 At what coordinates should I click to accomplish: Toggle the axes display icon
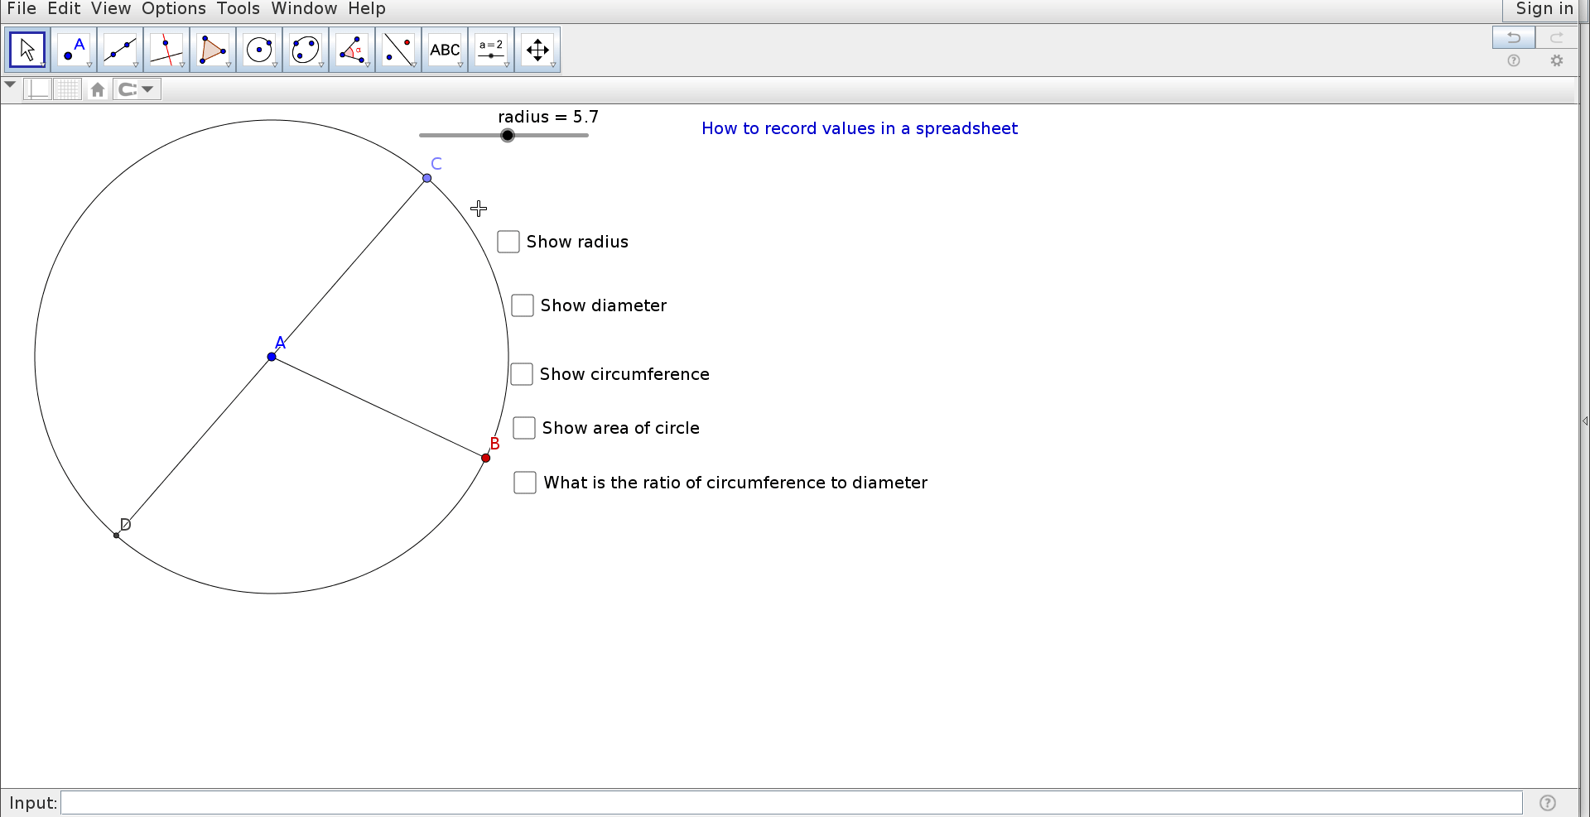click(37, 89)
